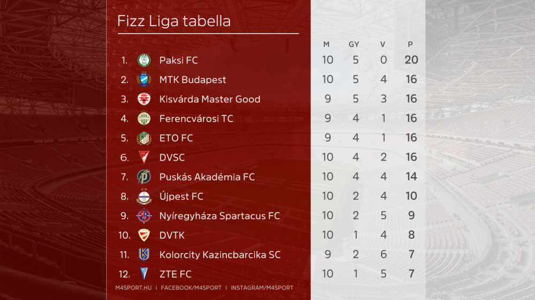Click the GY wins column header
The image size is (535, 300).
[x=354, y=44]
